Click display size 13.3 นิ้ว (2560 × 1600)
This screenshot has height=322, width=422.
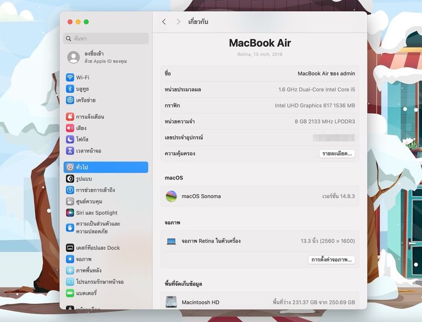click(327, 241)
